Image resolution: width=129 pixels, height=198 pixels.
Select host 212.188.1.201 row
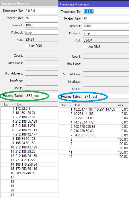tap(29, 126)
